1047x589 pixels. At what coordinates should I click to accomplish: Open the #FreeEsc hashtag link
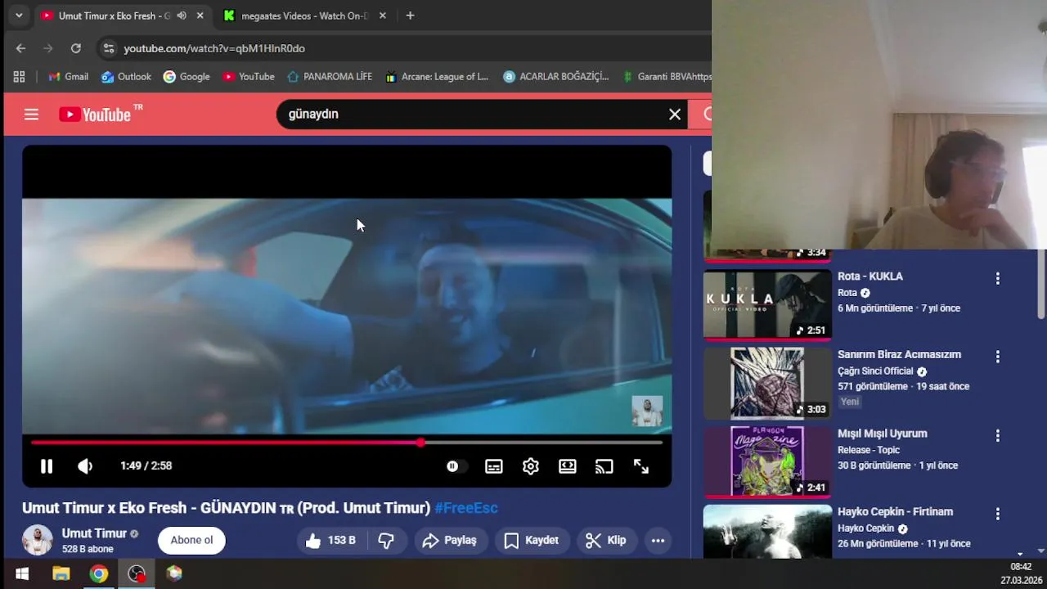point(466,508)
